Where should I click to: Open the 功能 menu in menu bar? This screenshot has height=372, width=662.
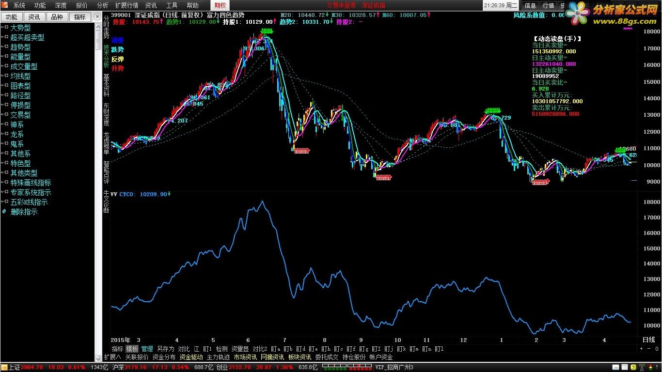(x=40, y=5)
